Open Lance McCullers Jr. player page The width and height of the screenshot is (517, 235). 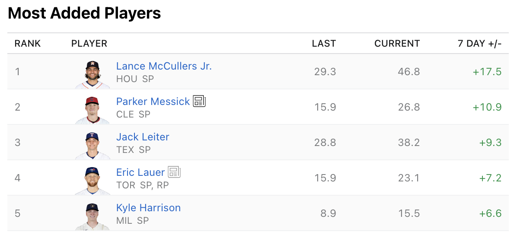[164, 66]
